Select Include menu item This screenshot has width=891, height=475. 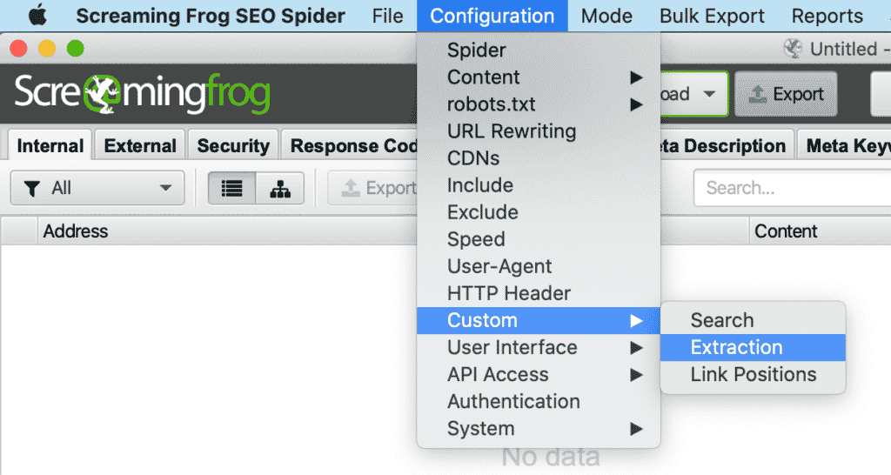(x=539, y=185)
